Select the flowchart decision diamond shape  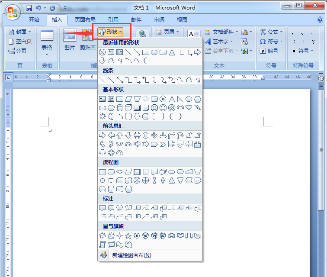tap(120, 172)
